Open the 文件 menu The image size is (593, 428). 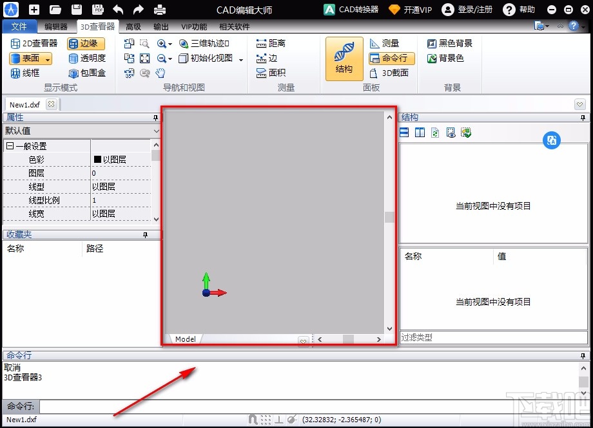[19, 26]
